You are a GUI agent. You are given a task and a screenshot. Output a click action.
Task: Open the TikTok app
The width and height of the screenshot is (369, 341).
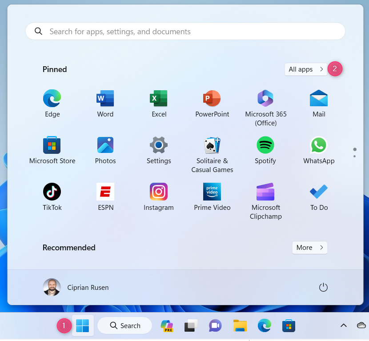pos(52,197)
